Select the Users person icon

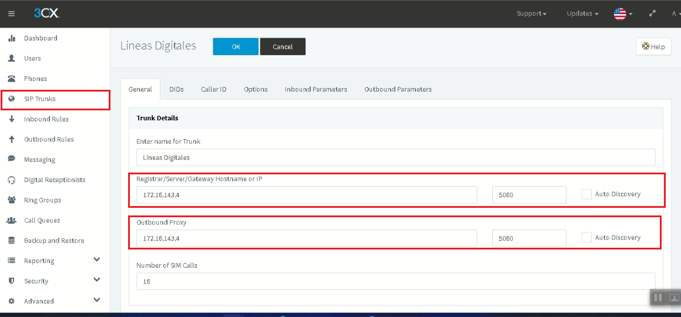click(x=12, y=58)
